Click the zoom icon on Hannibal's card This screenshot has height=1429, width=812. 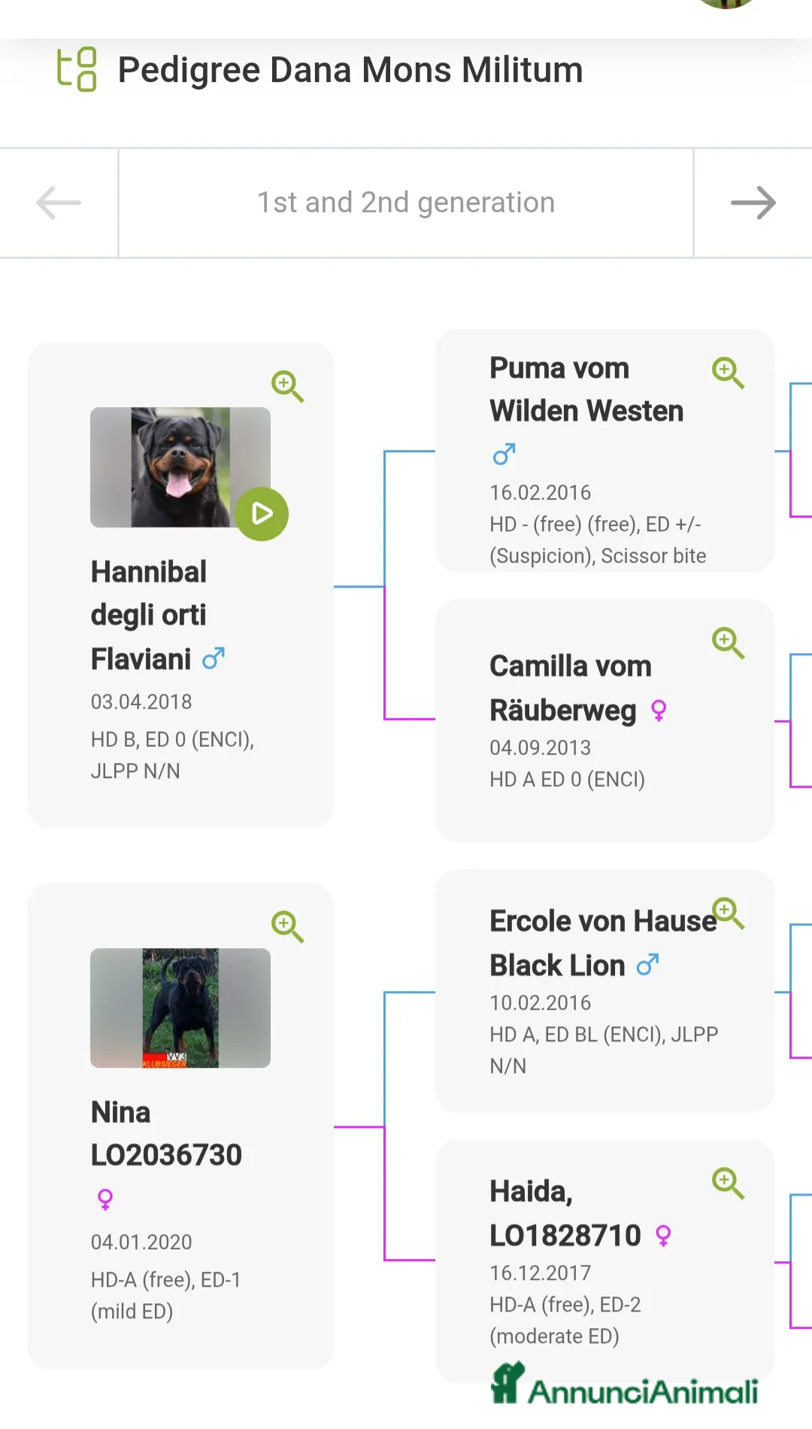click(286, 386)
